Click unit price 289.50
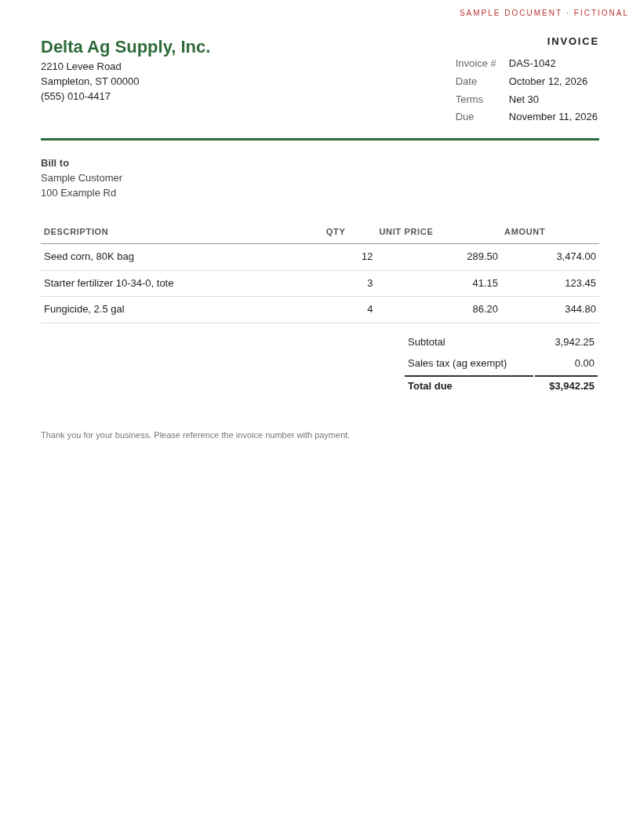Screen dimensions: 640x829 [482, 257]
